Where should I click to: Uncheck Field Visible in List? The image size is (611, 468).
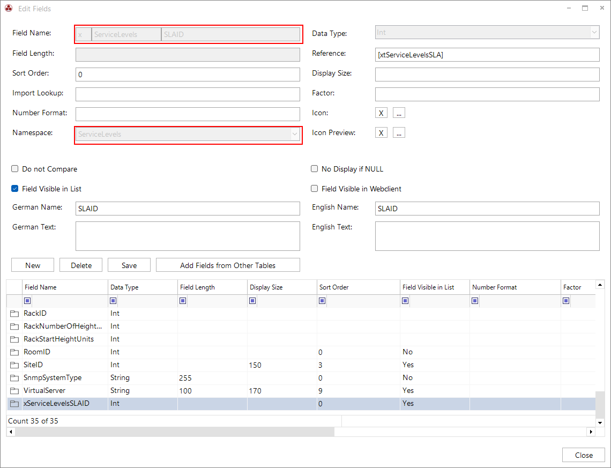(15, 189)
